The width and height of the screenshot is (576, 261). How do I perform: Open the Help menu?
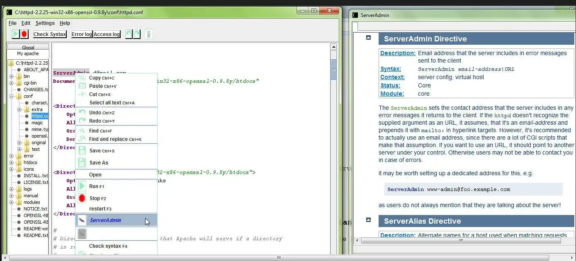click(65, 23)
